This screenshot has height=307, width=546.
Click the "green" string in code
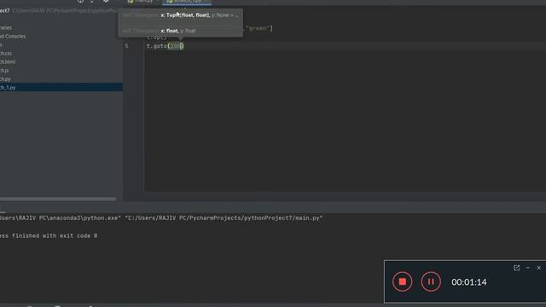(258, 28)
